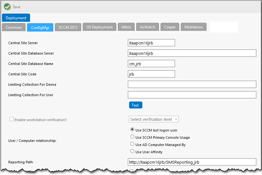Open the SCCM 2012 tab

coord(68,27)
